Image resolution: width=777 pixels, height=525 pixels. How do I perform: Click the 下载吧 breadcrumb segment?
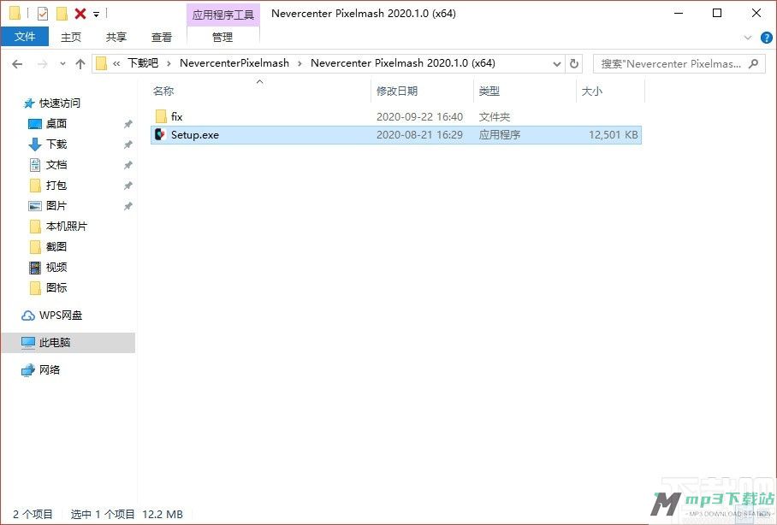143,63
